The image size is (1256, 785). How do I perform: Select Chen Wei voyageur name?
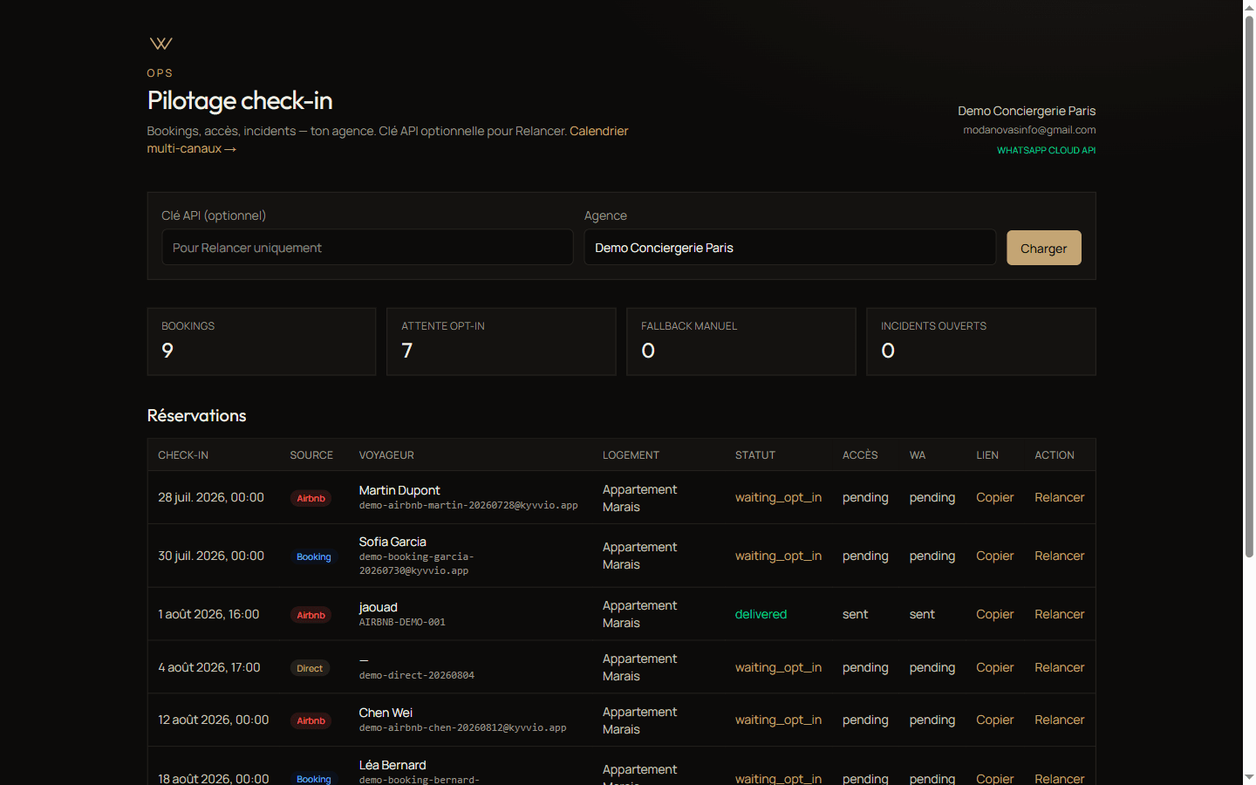click(x=386, y=713)
